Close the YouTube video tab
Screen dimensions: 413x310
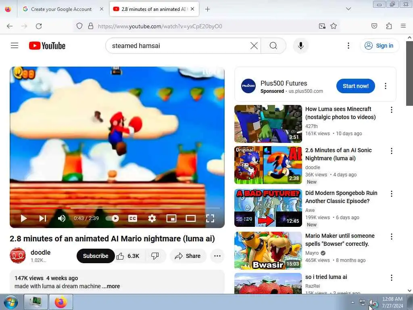click(192, 9)
